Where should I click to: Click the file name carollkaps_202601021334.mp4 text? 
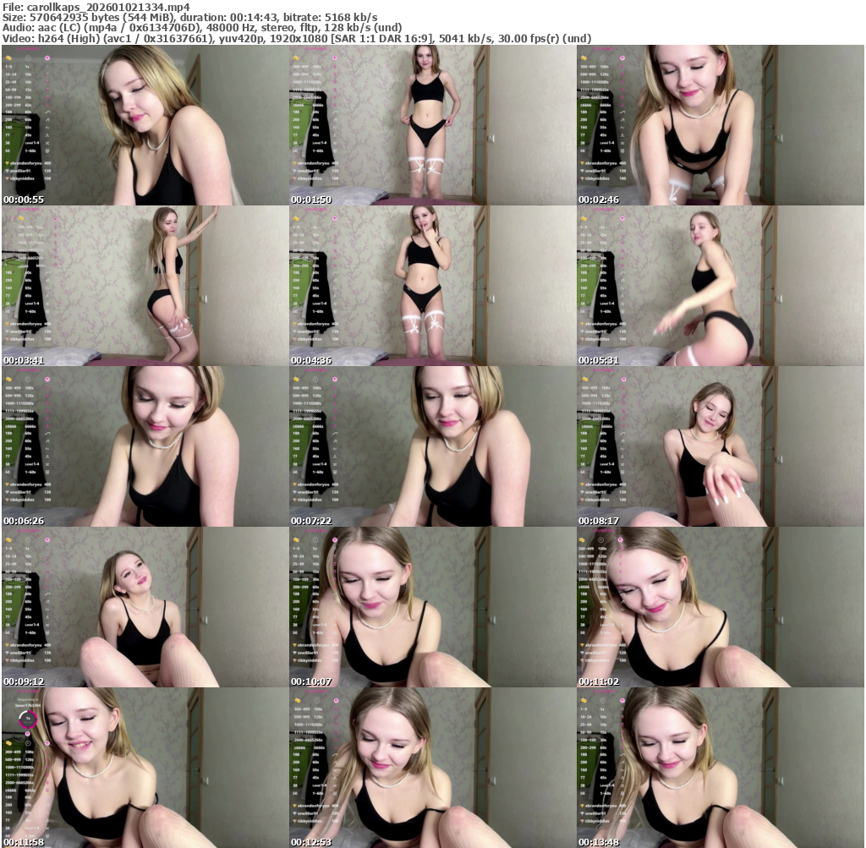point(108,7)
